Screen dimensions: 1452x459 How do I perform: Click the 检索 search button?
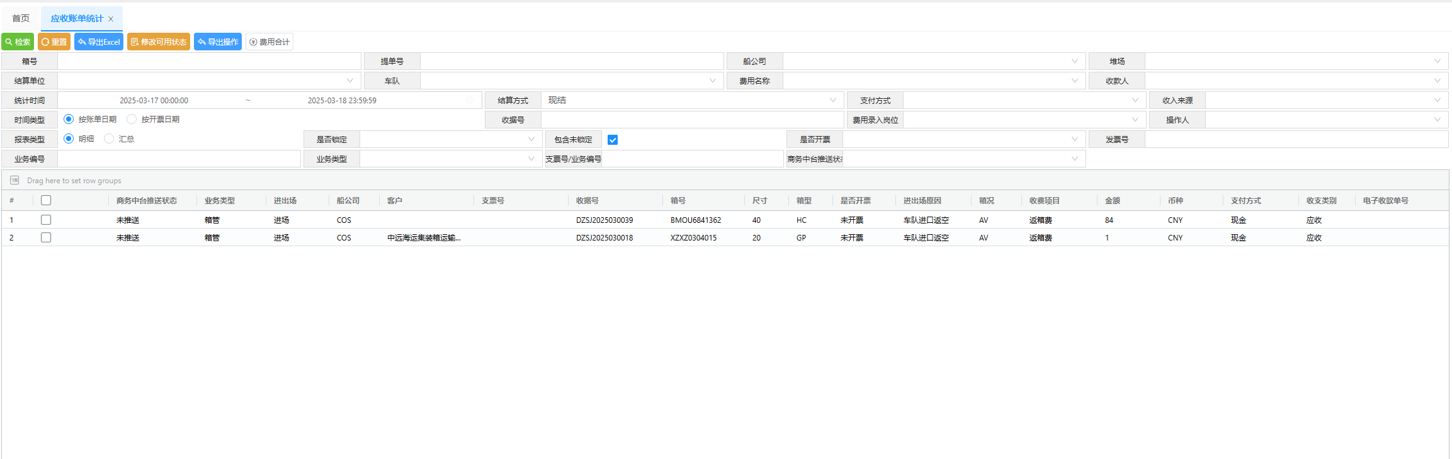click(x=18, y=42)
